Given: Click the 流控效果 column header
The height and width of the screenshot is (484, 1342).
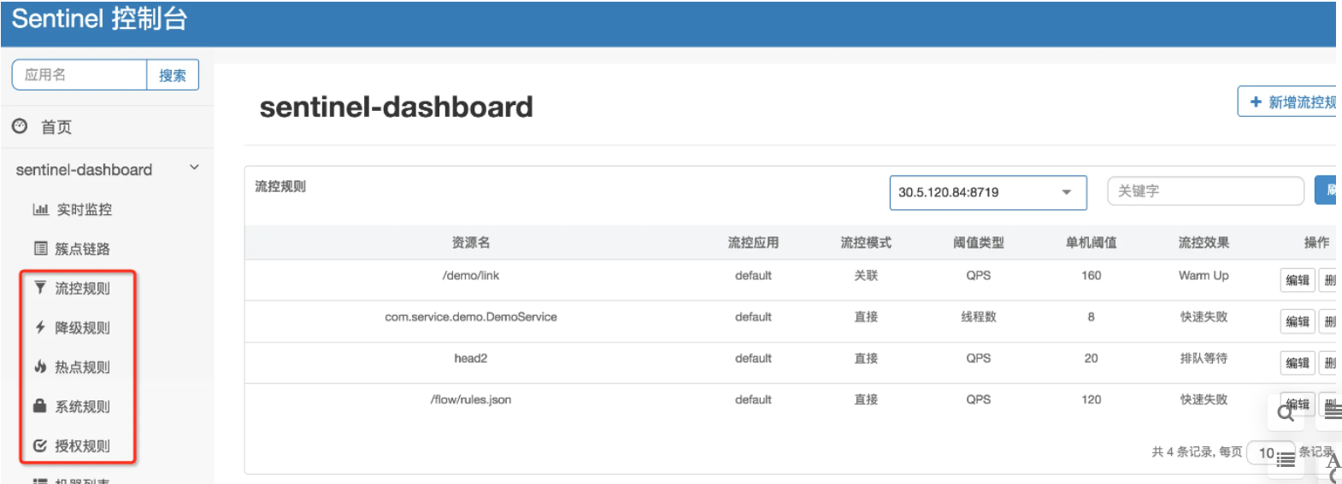Looking at the screenshot, I should click(1204, 242).
